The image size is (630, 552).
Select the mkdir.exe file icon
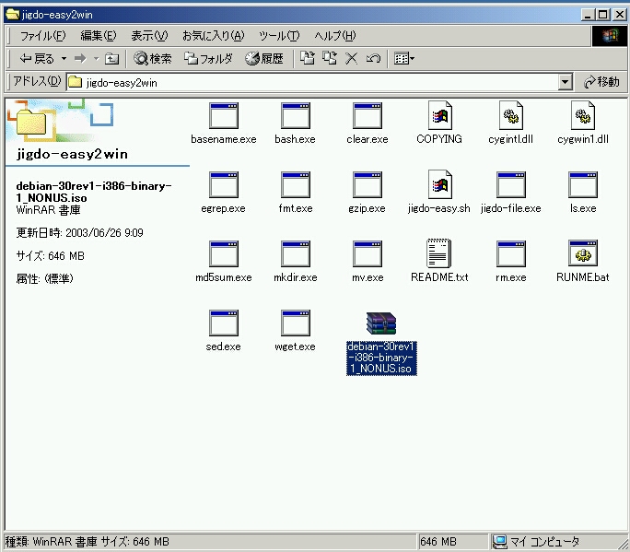296,254
